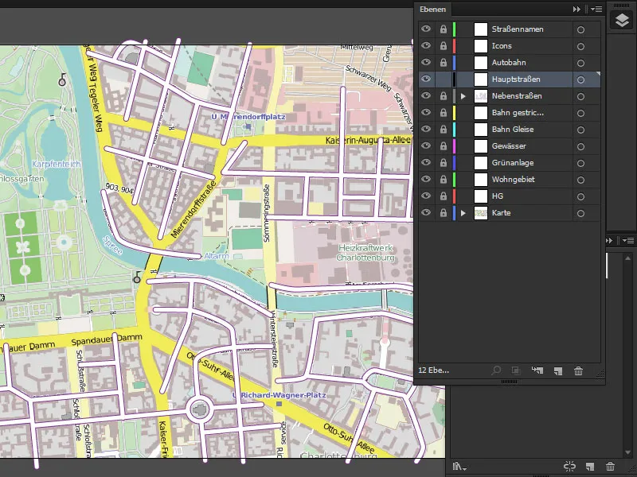The height and width of the screenshot is (477, 637).
Task: Collapse the lower panel with double arrows
Action: [609, 241]
